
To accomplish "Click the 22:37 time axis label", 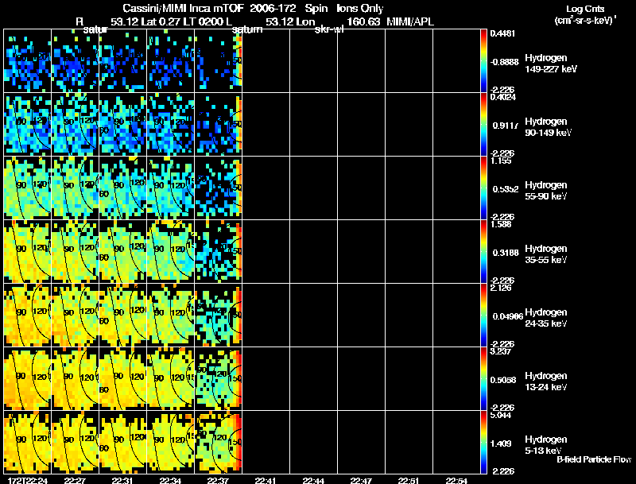I will coord(217,480).
